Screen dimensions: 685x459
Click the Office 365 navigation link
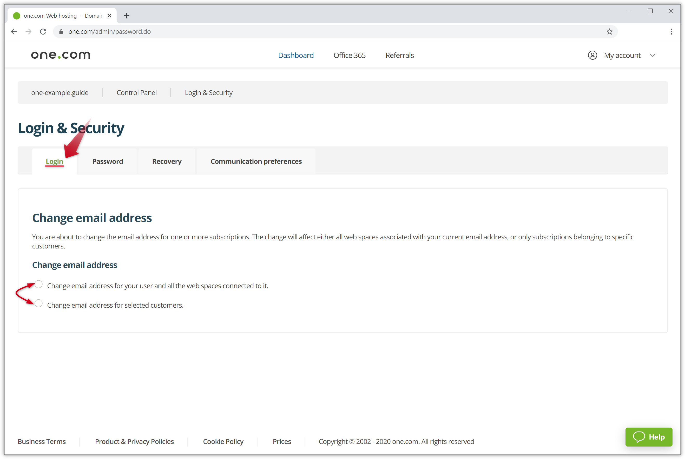(x=349, y=55)
